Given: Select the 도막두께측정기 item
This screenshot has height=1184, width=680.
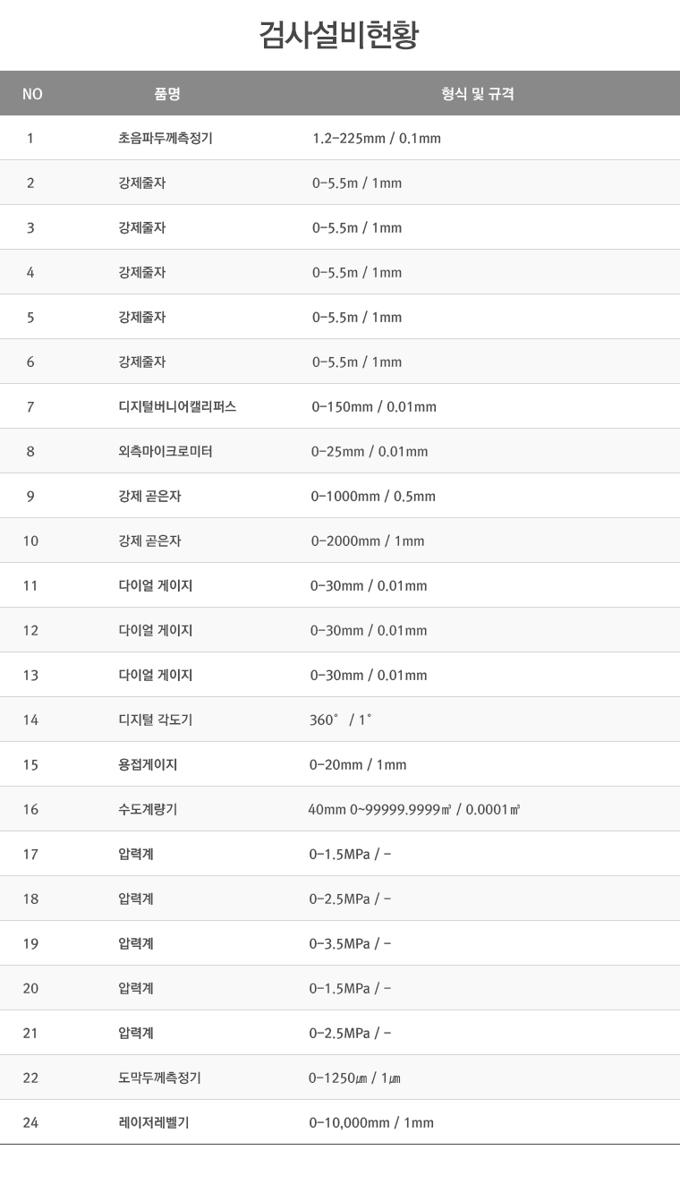Looking at the screenshot, I should point(159,1078).
